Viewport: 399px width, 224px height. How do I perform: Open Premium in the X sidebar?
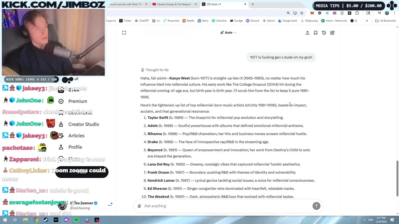click(x=78, y=101)
